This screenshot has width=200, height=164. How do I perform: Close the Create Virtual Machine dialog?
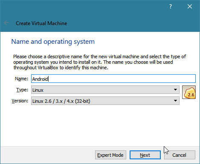tap(190, 6)
